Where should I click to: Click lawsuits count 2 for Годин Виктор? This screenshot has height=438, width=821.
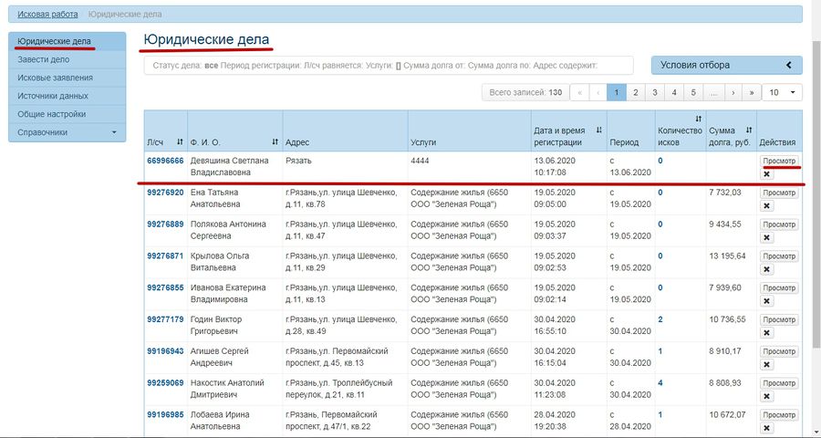coord(660,319)
